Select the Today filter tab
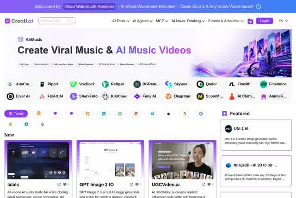296x198 pixels. (16, 114)
